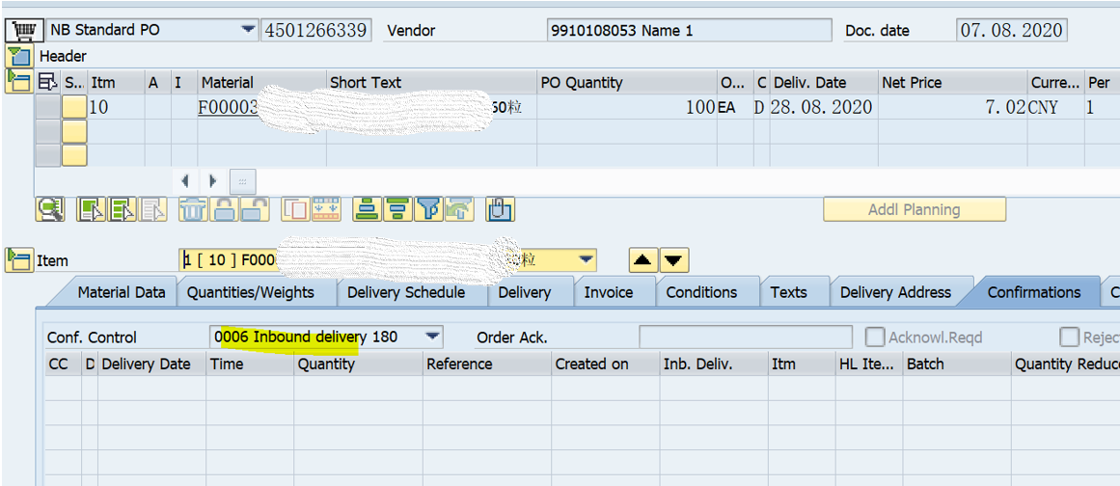Click the sort ascending icon
The width and height of the screenshot is (1120, 486).
[x=369, y=210]
